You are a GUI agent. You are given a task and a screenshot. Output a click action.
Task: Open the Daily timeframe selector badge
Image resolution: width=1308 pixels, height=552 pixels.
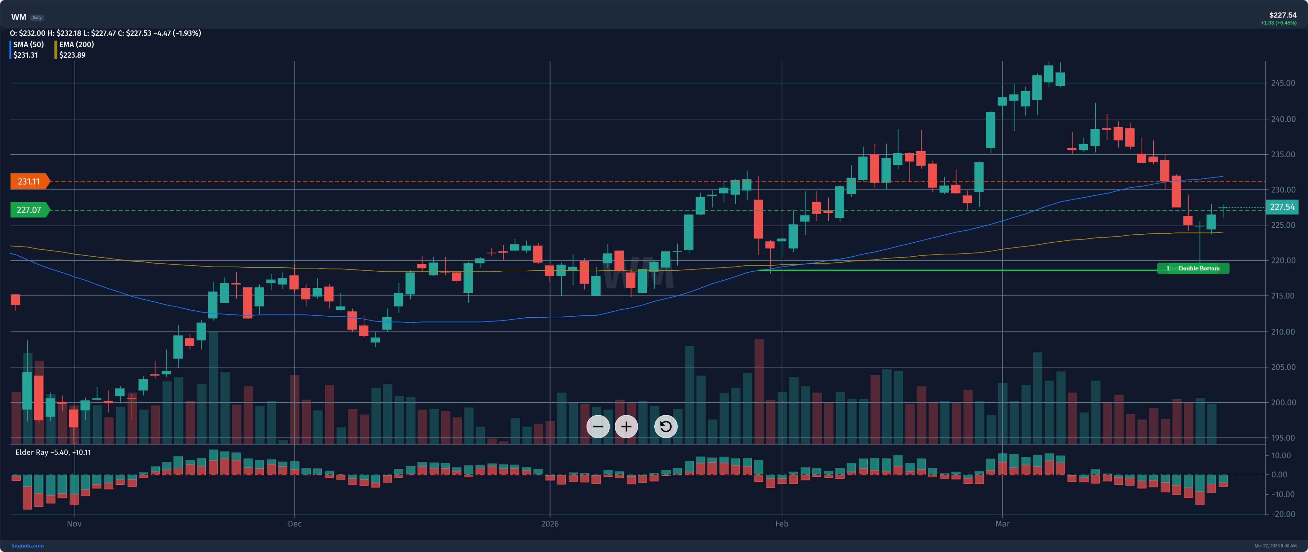36,17
